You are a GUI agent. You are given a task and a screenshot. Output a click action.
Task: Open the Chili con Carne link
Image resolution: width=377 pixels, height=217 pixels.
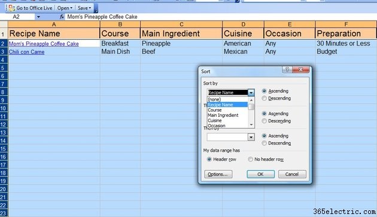26,52
